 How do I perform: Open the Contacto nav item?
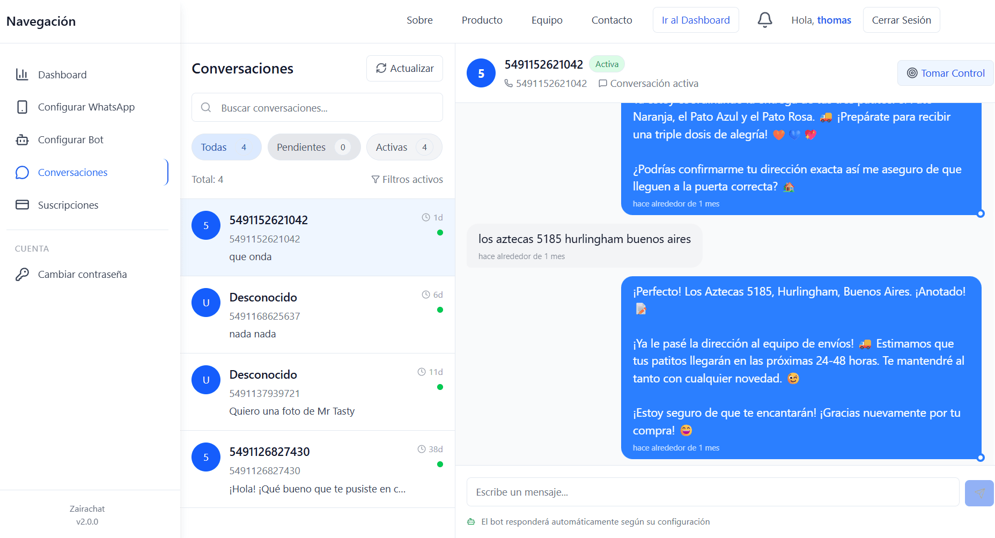pyautogui.click(x=611, y=20)
